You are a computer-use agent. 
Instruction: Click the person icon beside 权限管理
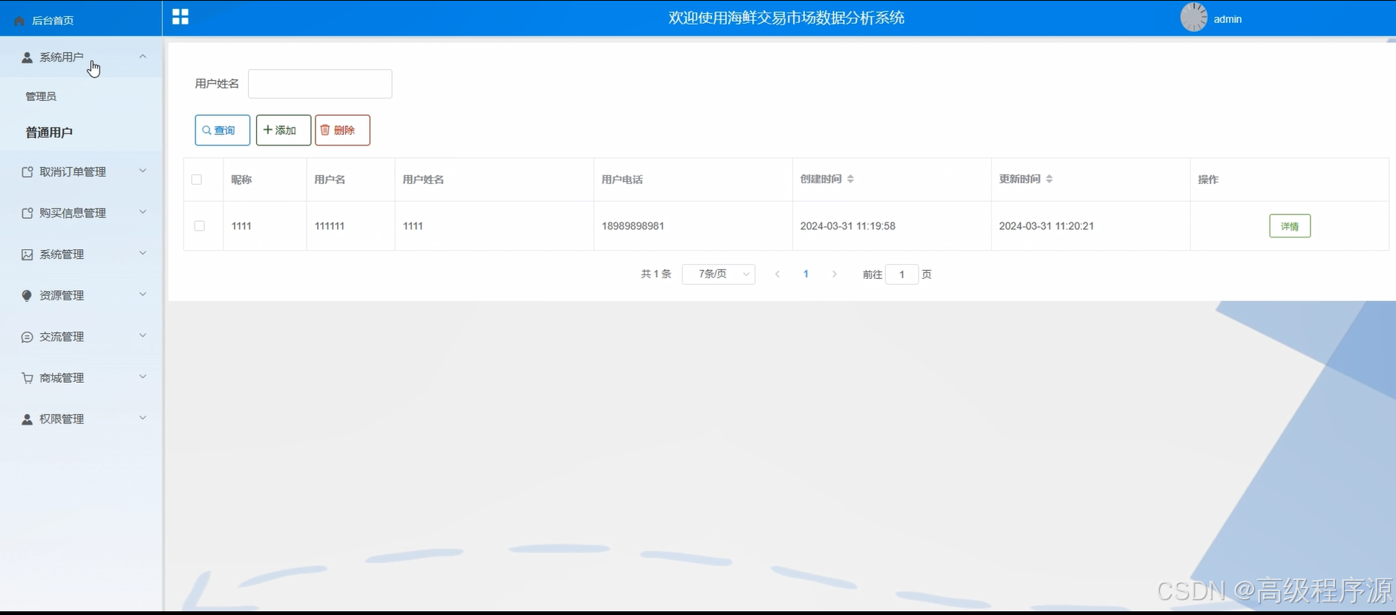click(27, 419)
